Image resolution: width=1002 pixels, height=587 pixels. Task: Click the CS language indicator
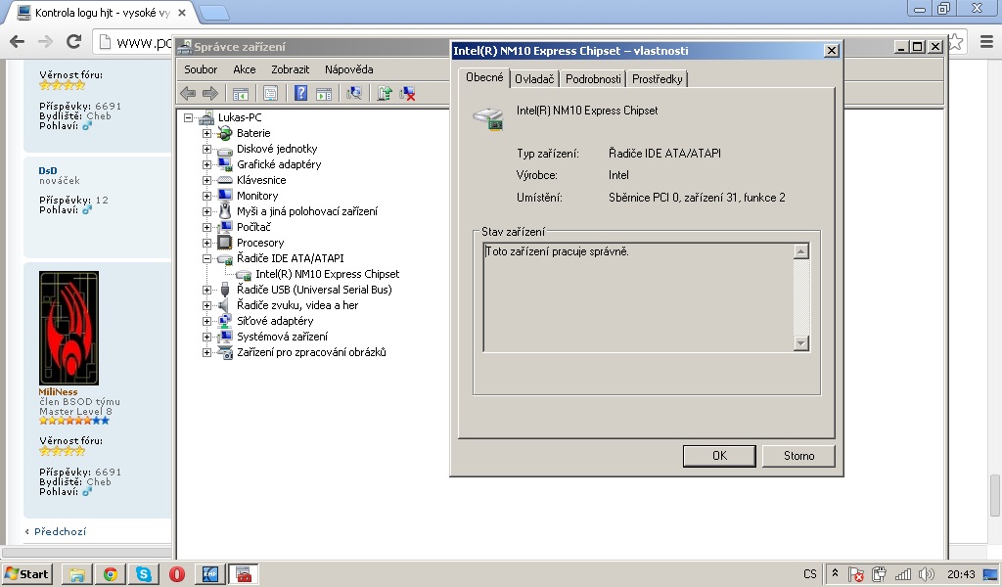point(809,574)
